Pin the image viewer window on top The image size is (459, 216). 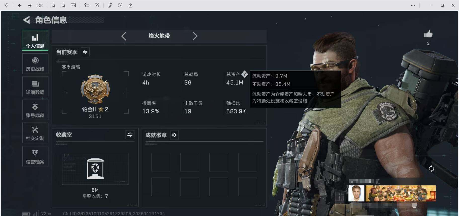click(7, 5)
